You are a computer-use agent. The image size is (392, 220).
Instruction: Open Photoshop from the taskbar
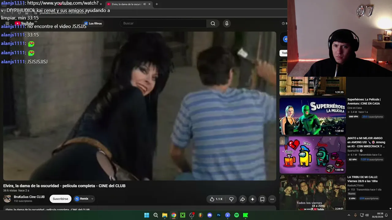click(219, 215)
